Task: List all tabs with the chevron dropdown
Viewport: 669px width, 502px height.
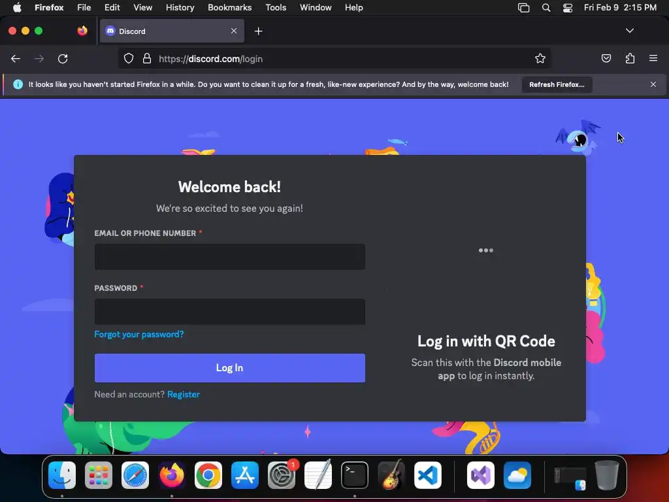Action: tap(630, 31)
